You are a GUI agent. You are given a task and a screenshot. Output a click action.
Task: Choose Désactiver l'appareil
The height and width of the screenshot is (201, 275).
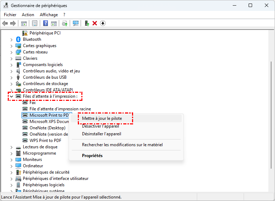126,126
